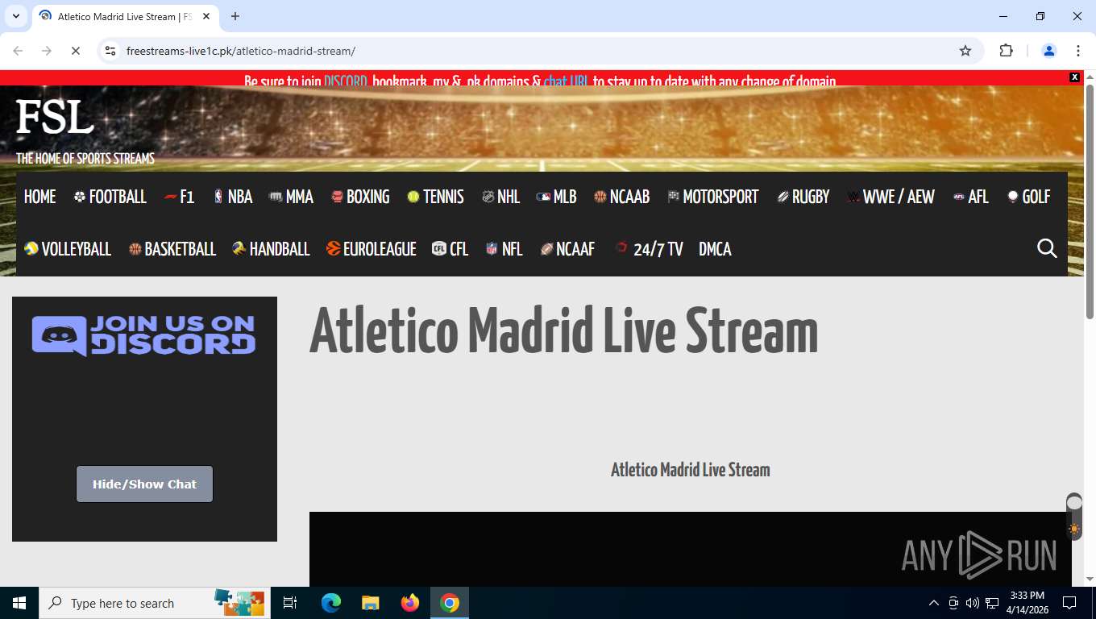1096x619 pixels.
Task: Open the EUROLEAGUE streams section
Action: coord(371,249)
